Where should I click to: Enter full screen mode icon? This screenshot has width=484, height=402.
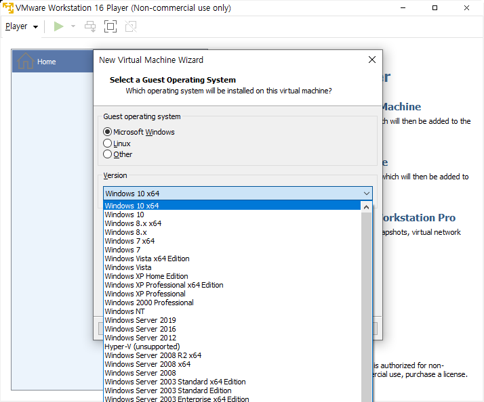[110, 26]
